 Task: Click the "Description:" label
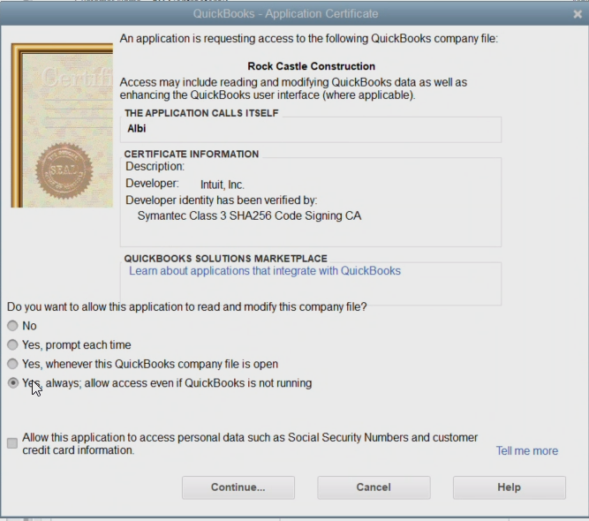click(x=155, y=166)
